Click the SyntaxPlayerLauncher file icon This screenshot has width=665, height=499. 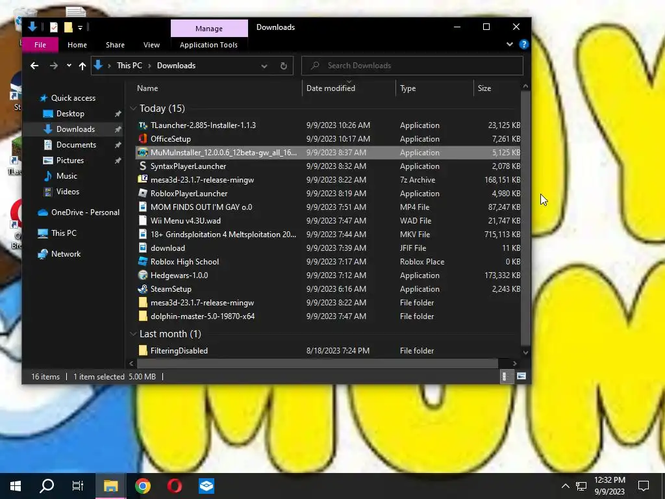(143, 166)
